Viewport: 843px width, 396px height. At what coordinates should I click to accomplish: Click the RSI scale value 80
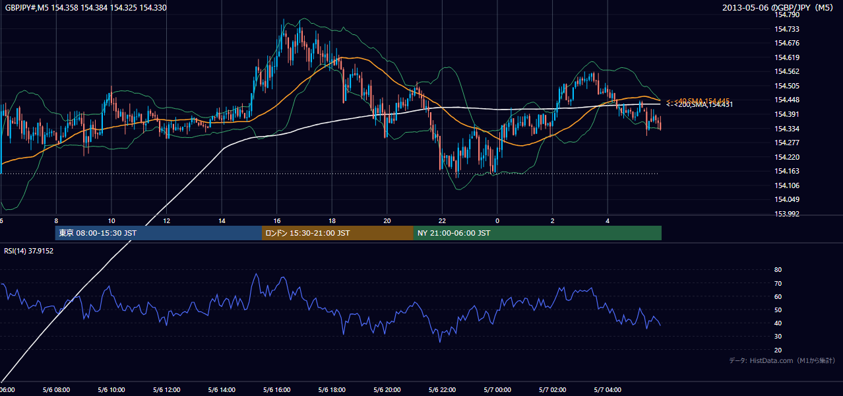(778, 270)
